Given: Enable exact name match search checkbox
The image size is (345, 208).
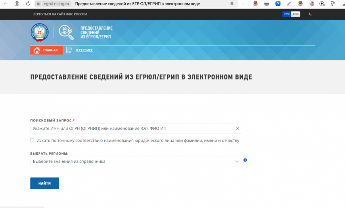Looking at the screenshot, I should coord(32,141).
